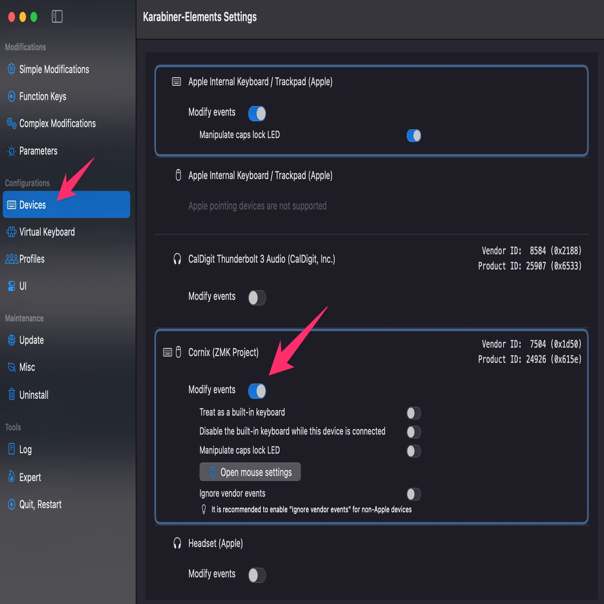
Task: Open the Profiles page
Action: click(x=66, y=259)
